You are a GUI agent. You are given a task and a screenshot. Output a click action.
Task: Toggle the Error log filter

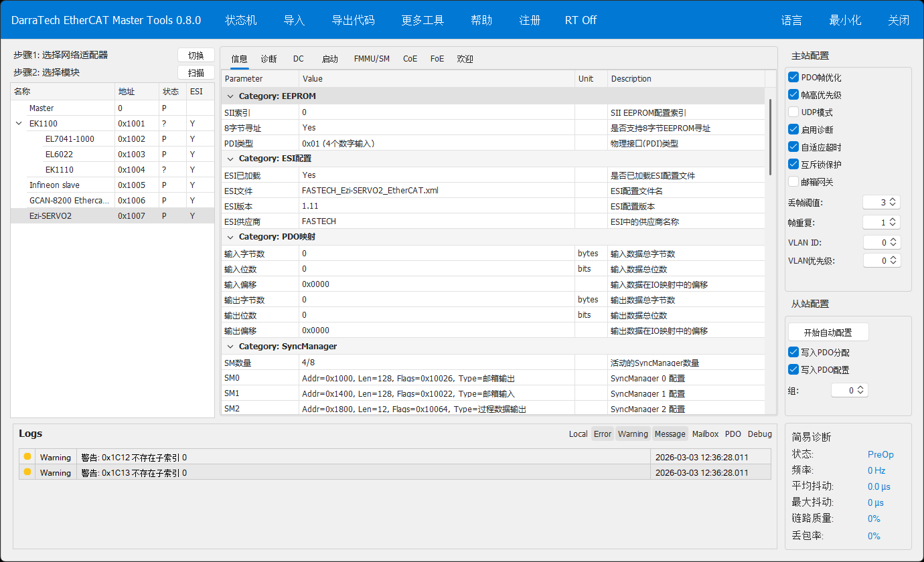(603, 434)
